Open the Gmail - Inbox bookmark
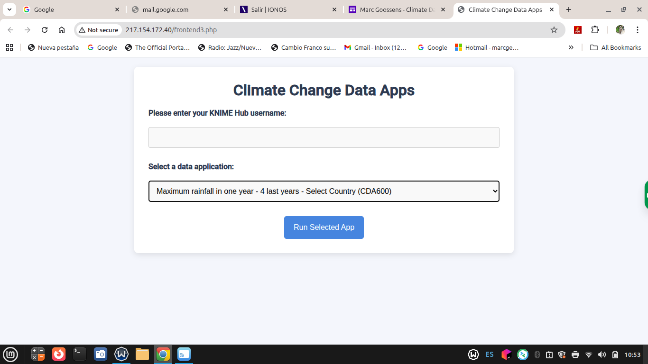This screenshot has width=648, height=364. coord(375,47)
